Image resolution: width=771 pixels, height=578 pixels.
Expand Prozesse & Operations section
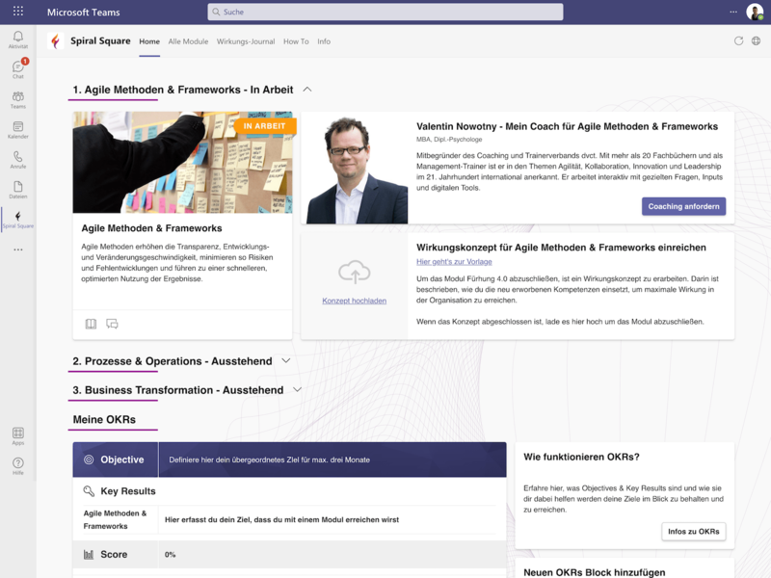285,361
